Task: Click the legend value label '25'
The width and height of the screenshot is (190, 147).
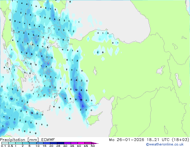Action: [58, 146]
